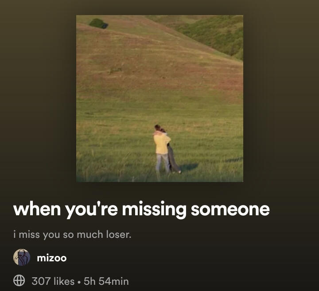Click the dot separator between likes and duration
This screenshot has height=291, width=319.
point(79,282)
